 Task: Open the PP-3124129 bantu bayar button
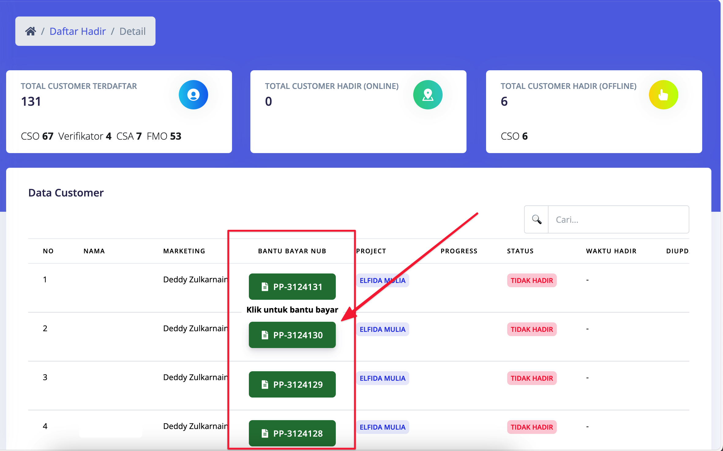point(292,384)
